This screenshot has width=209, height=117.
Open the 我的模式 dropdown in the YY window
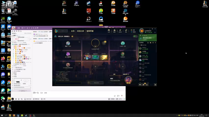(x=14, y=34)
